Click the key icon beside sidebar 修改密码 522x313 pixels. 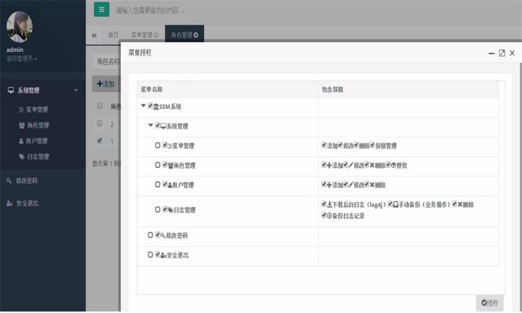pos(9,181)
